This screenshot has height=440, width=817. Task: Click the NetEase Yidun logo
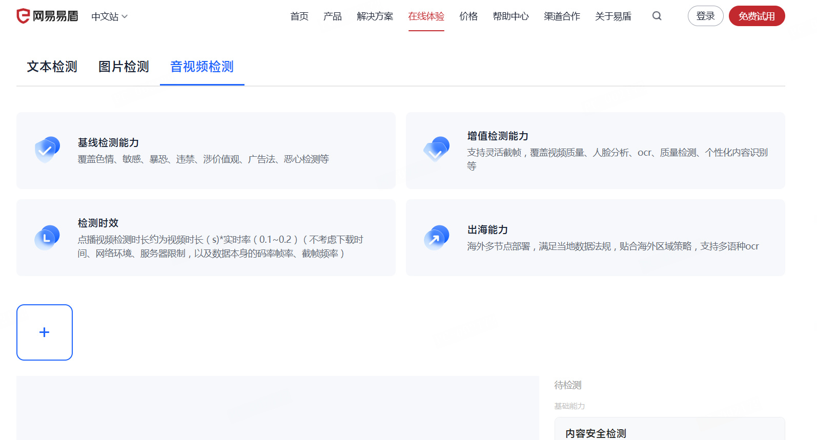[x=47, y=16]
